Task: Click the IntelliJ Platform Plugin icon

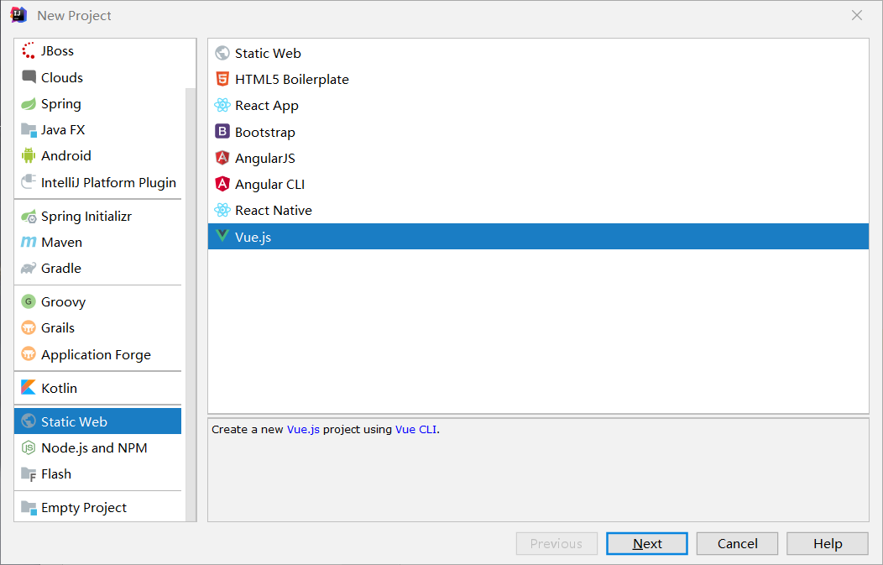Action: pos(29,182)
